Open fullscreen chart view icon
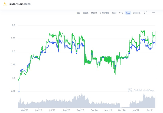Image resolution: width=163 pixels, height=113 pixels. tap(146, 13)
